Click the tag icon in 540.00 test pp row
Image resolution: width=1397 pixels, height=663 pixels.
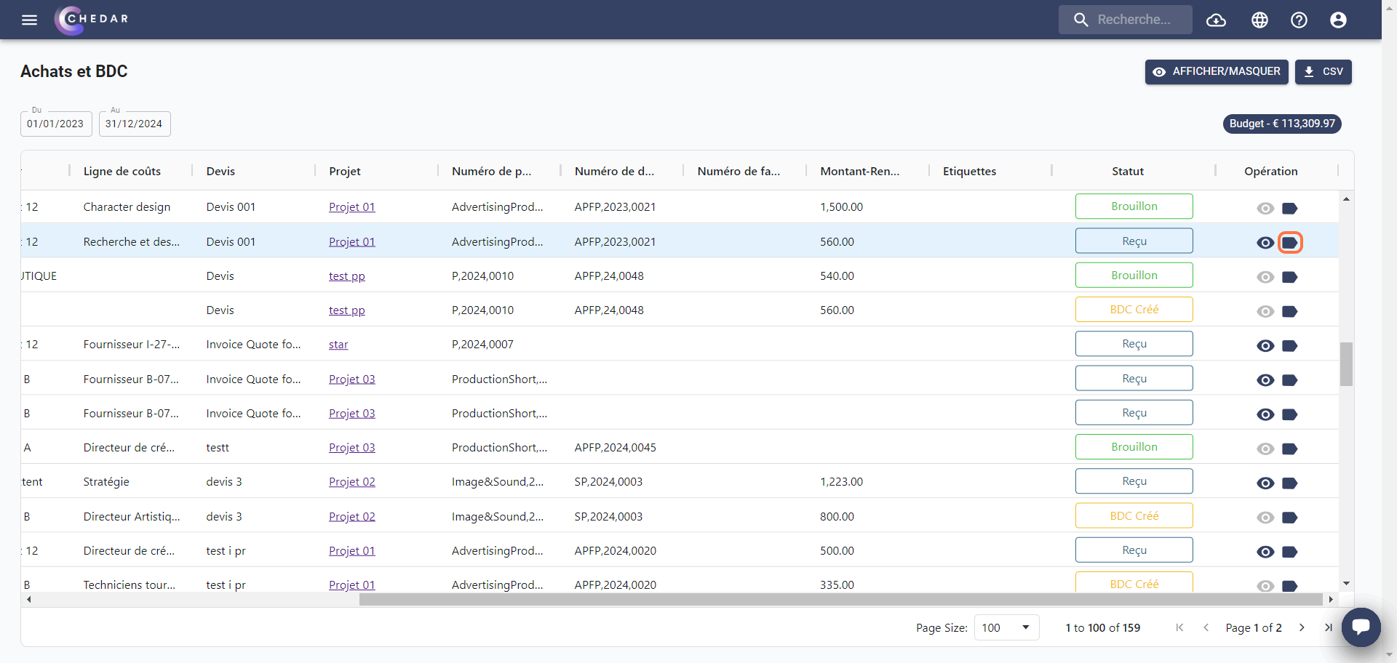pos(1289,277)
